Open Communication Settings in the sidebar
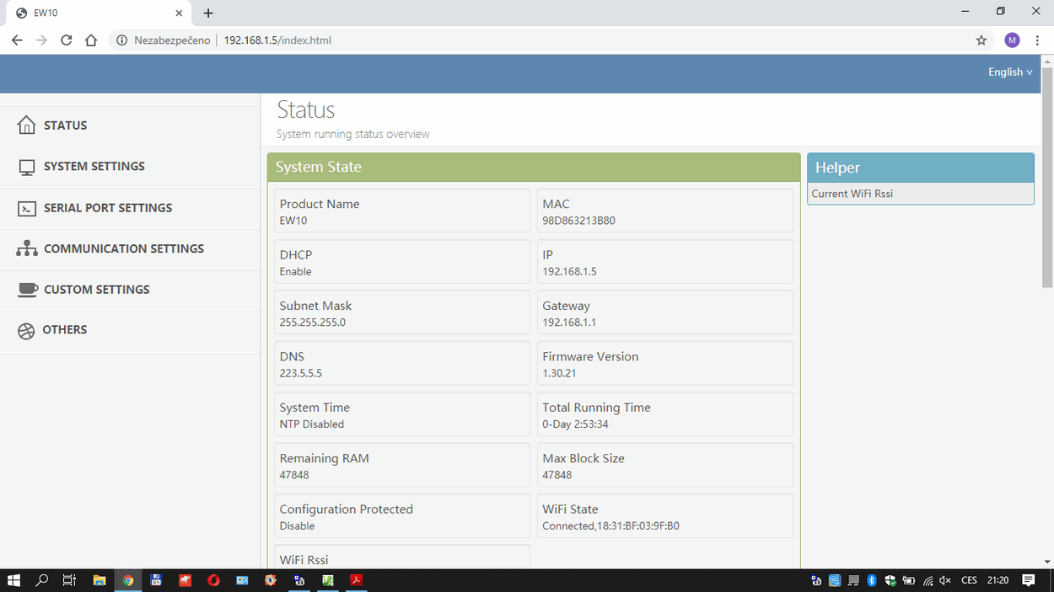Screen dimensions: 1054x592 tap(123, 248)
